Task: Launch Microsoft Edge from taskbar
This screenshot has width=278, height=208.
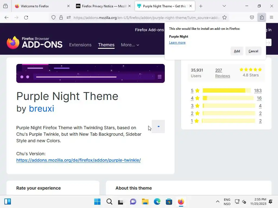Action: 157,201
